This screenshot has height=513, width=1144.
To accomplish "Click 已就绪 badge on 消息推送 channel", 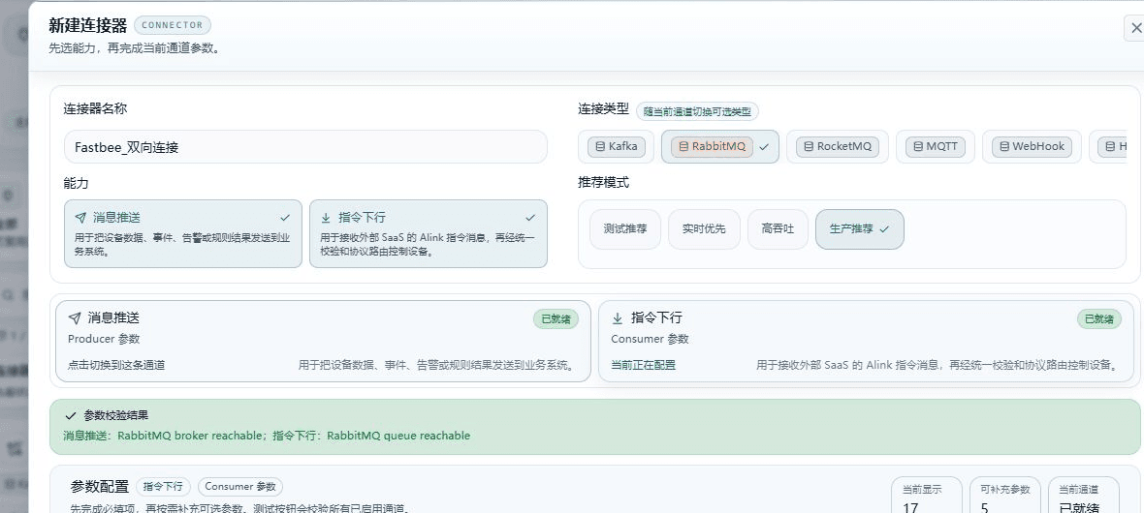I will [x=556, y=318].
